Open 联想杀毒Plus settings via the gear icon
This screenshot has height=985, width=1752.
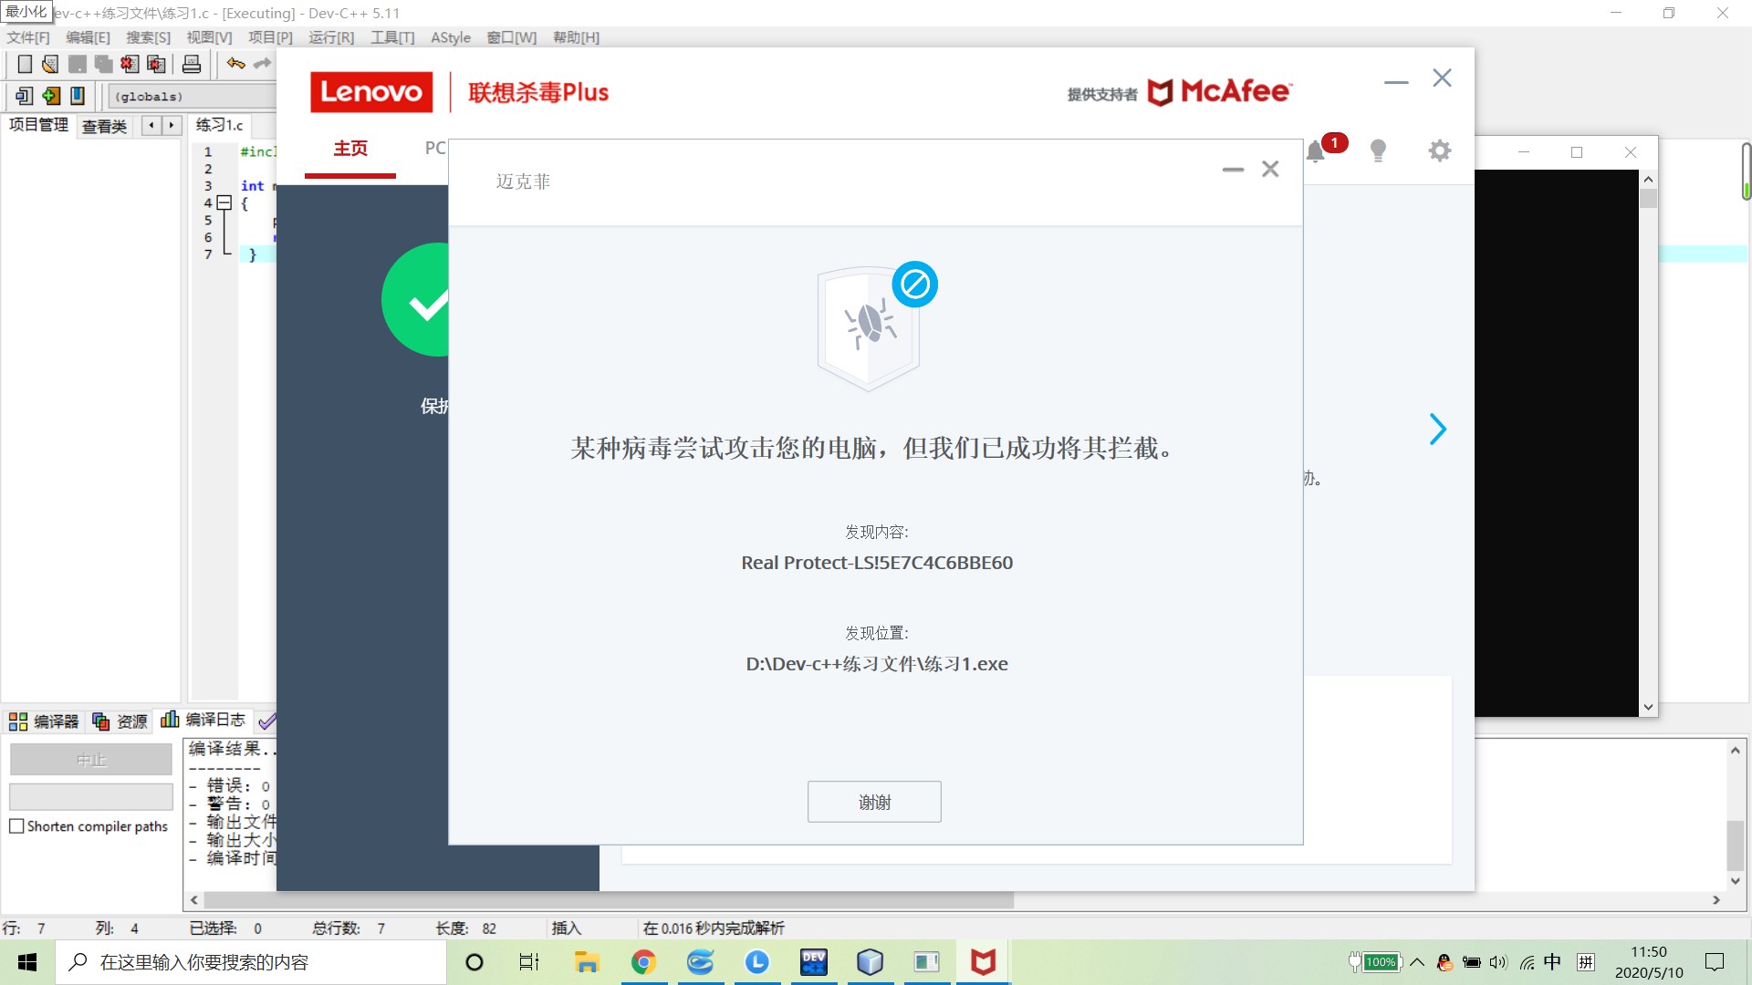click(x=1439, y=150)
